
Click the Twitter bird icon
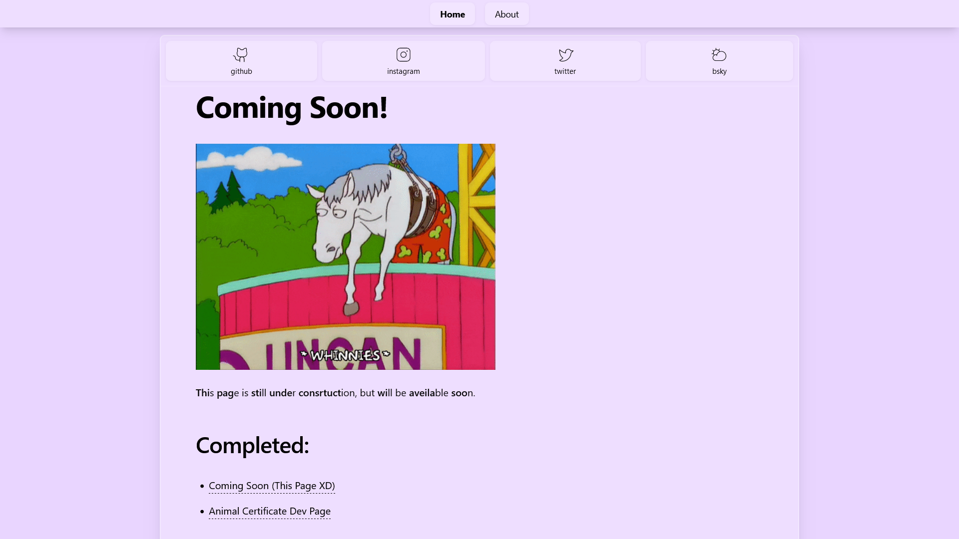coord(565,54)
